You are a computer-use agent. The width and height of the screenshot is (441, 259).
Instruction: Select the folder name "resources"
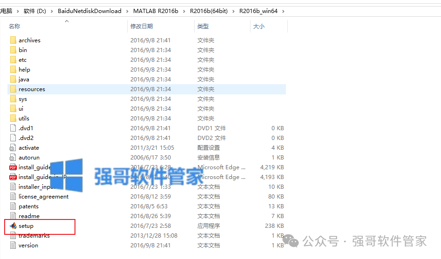pyautogui.click(x=32, y=89)
